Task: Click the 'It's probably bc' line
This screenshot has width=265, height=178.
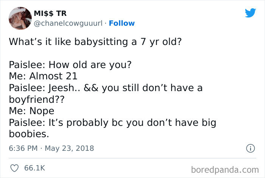Action: 112,122
